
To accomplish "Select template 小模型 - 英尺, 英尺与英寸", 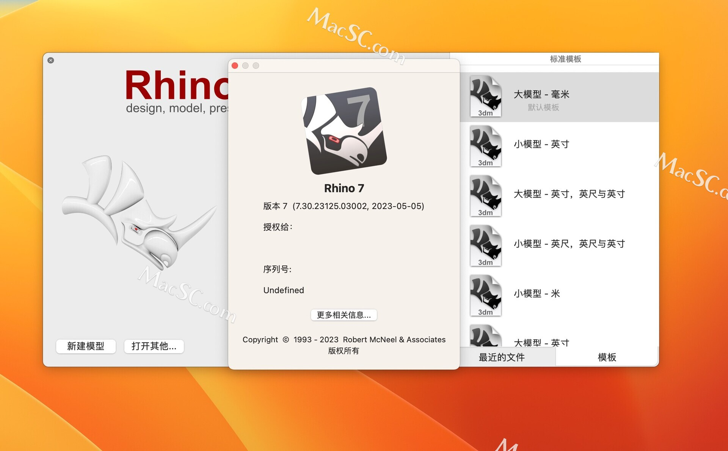I will [x=559, y=246].
